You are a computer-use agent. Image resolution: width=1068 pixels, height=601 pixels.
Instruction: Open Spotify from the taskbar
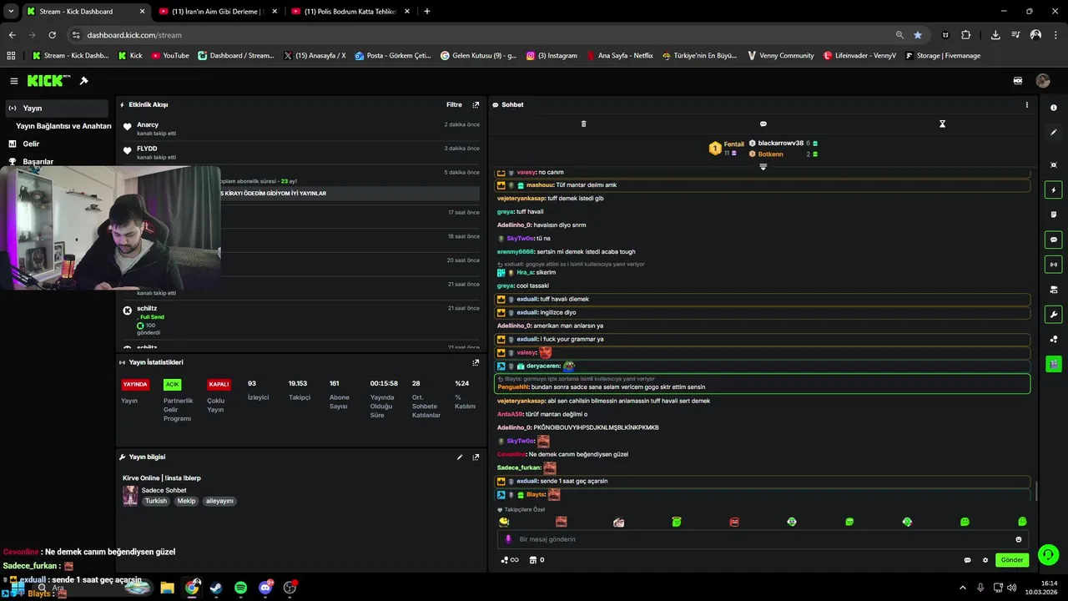click(240, 588)
